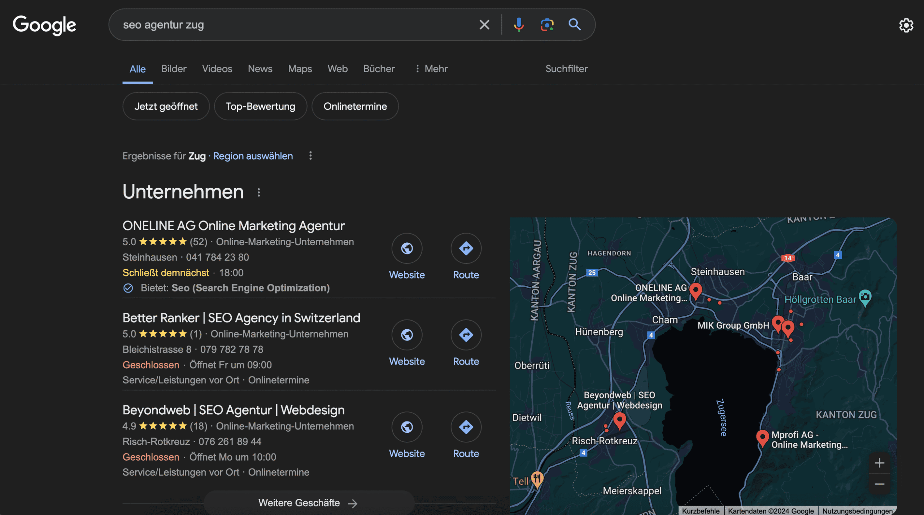Toggle the 'Onlinetermine' filter chip
924x515 pixels.
point(355,106)
